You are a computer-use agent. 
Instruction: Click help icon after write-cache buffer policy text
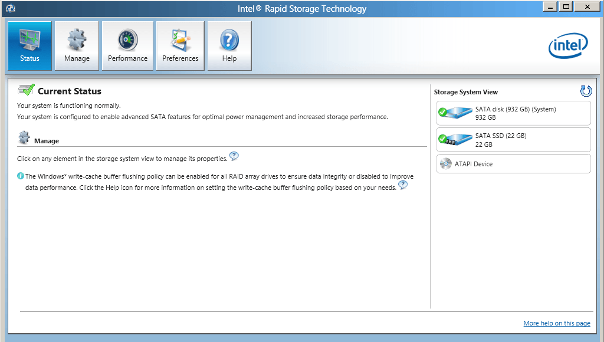tap(402, 185)
